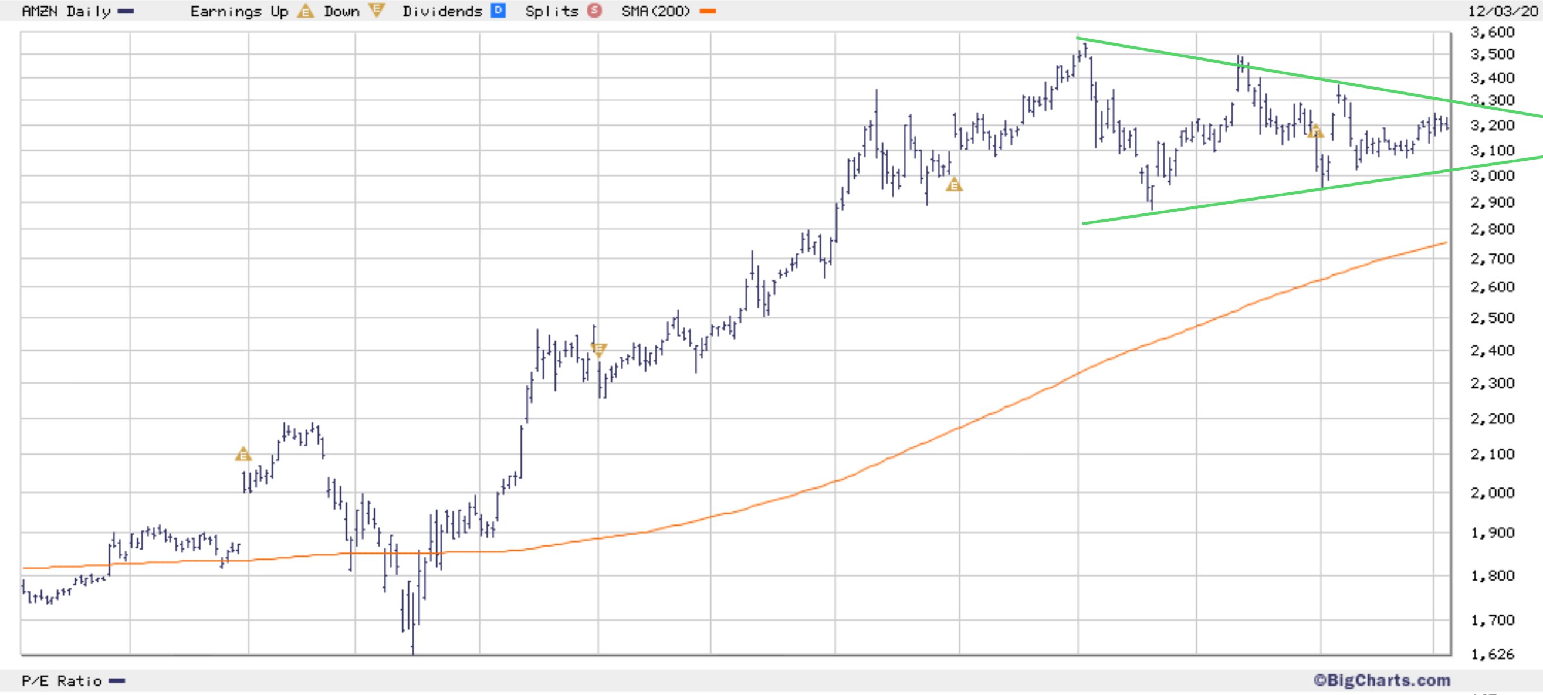Click the blue Dividends D legend icon
Image resolution: width=1543 pixels, height=695 pixels.
[x=498, y=11]
